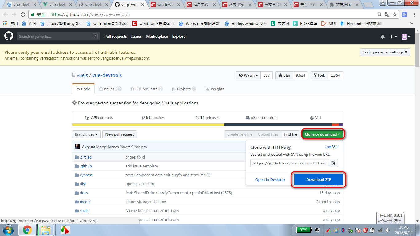The image size is (420, 236).
Task: Copy the HTTPS clone URL to clipboard
Action: click(333, 163)
